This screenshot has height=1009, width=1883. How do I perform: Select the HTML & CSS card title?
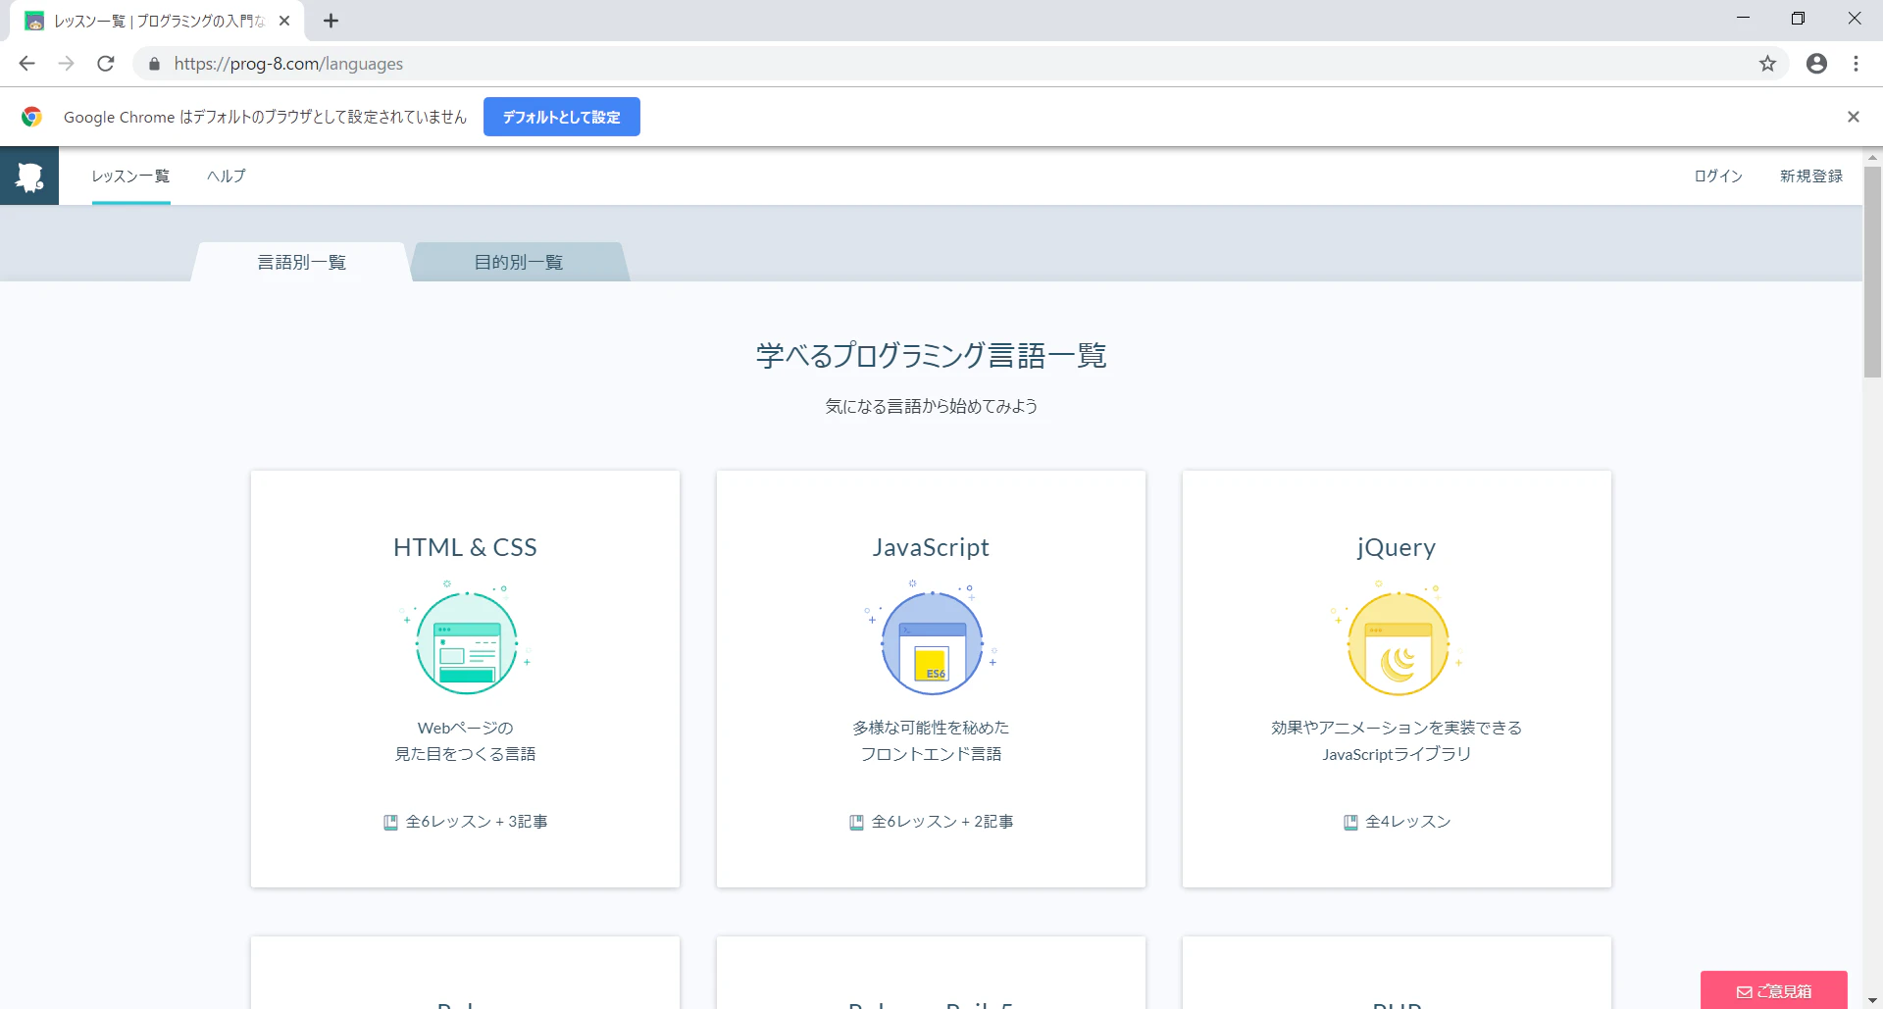coord(465,547)
